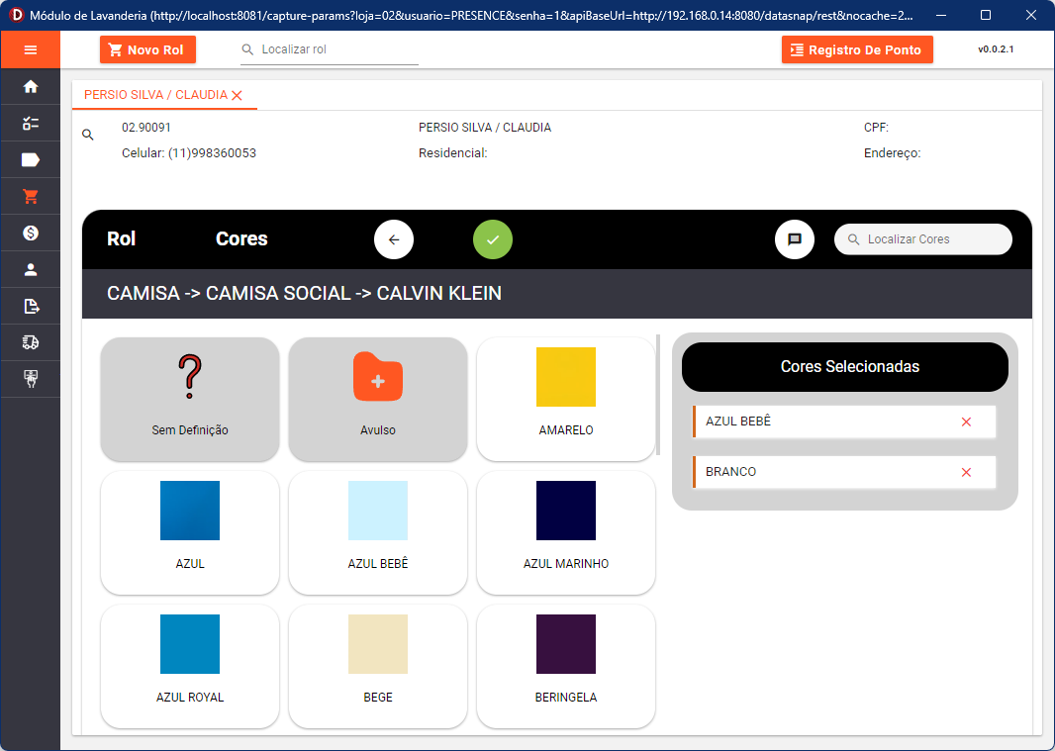Go to home icon in sidebar

(x=31, y=87)
